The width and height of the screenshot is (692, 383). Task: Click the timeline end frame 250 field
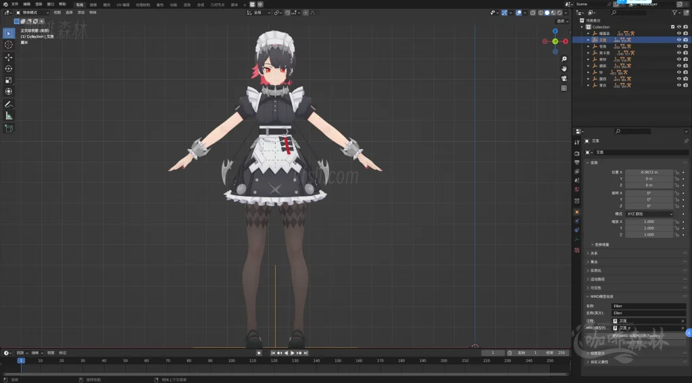557,353
